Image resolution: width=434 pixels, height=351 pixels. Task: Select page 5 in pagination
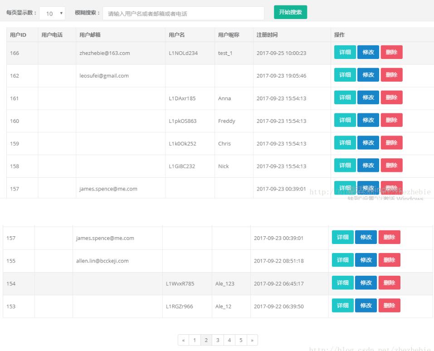pyautogui.click(x=241, y=340)
